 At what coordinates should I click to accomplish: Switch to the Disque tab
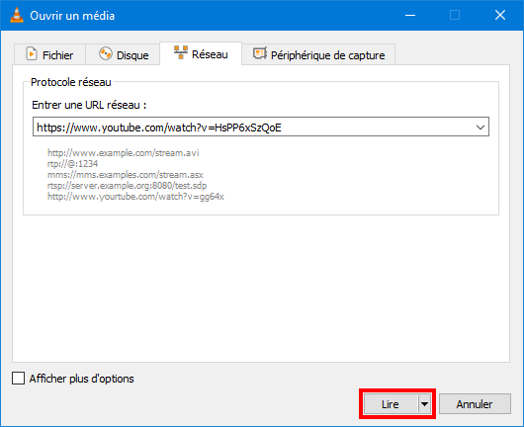click(x=123, y=54)
